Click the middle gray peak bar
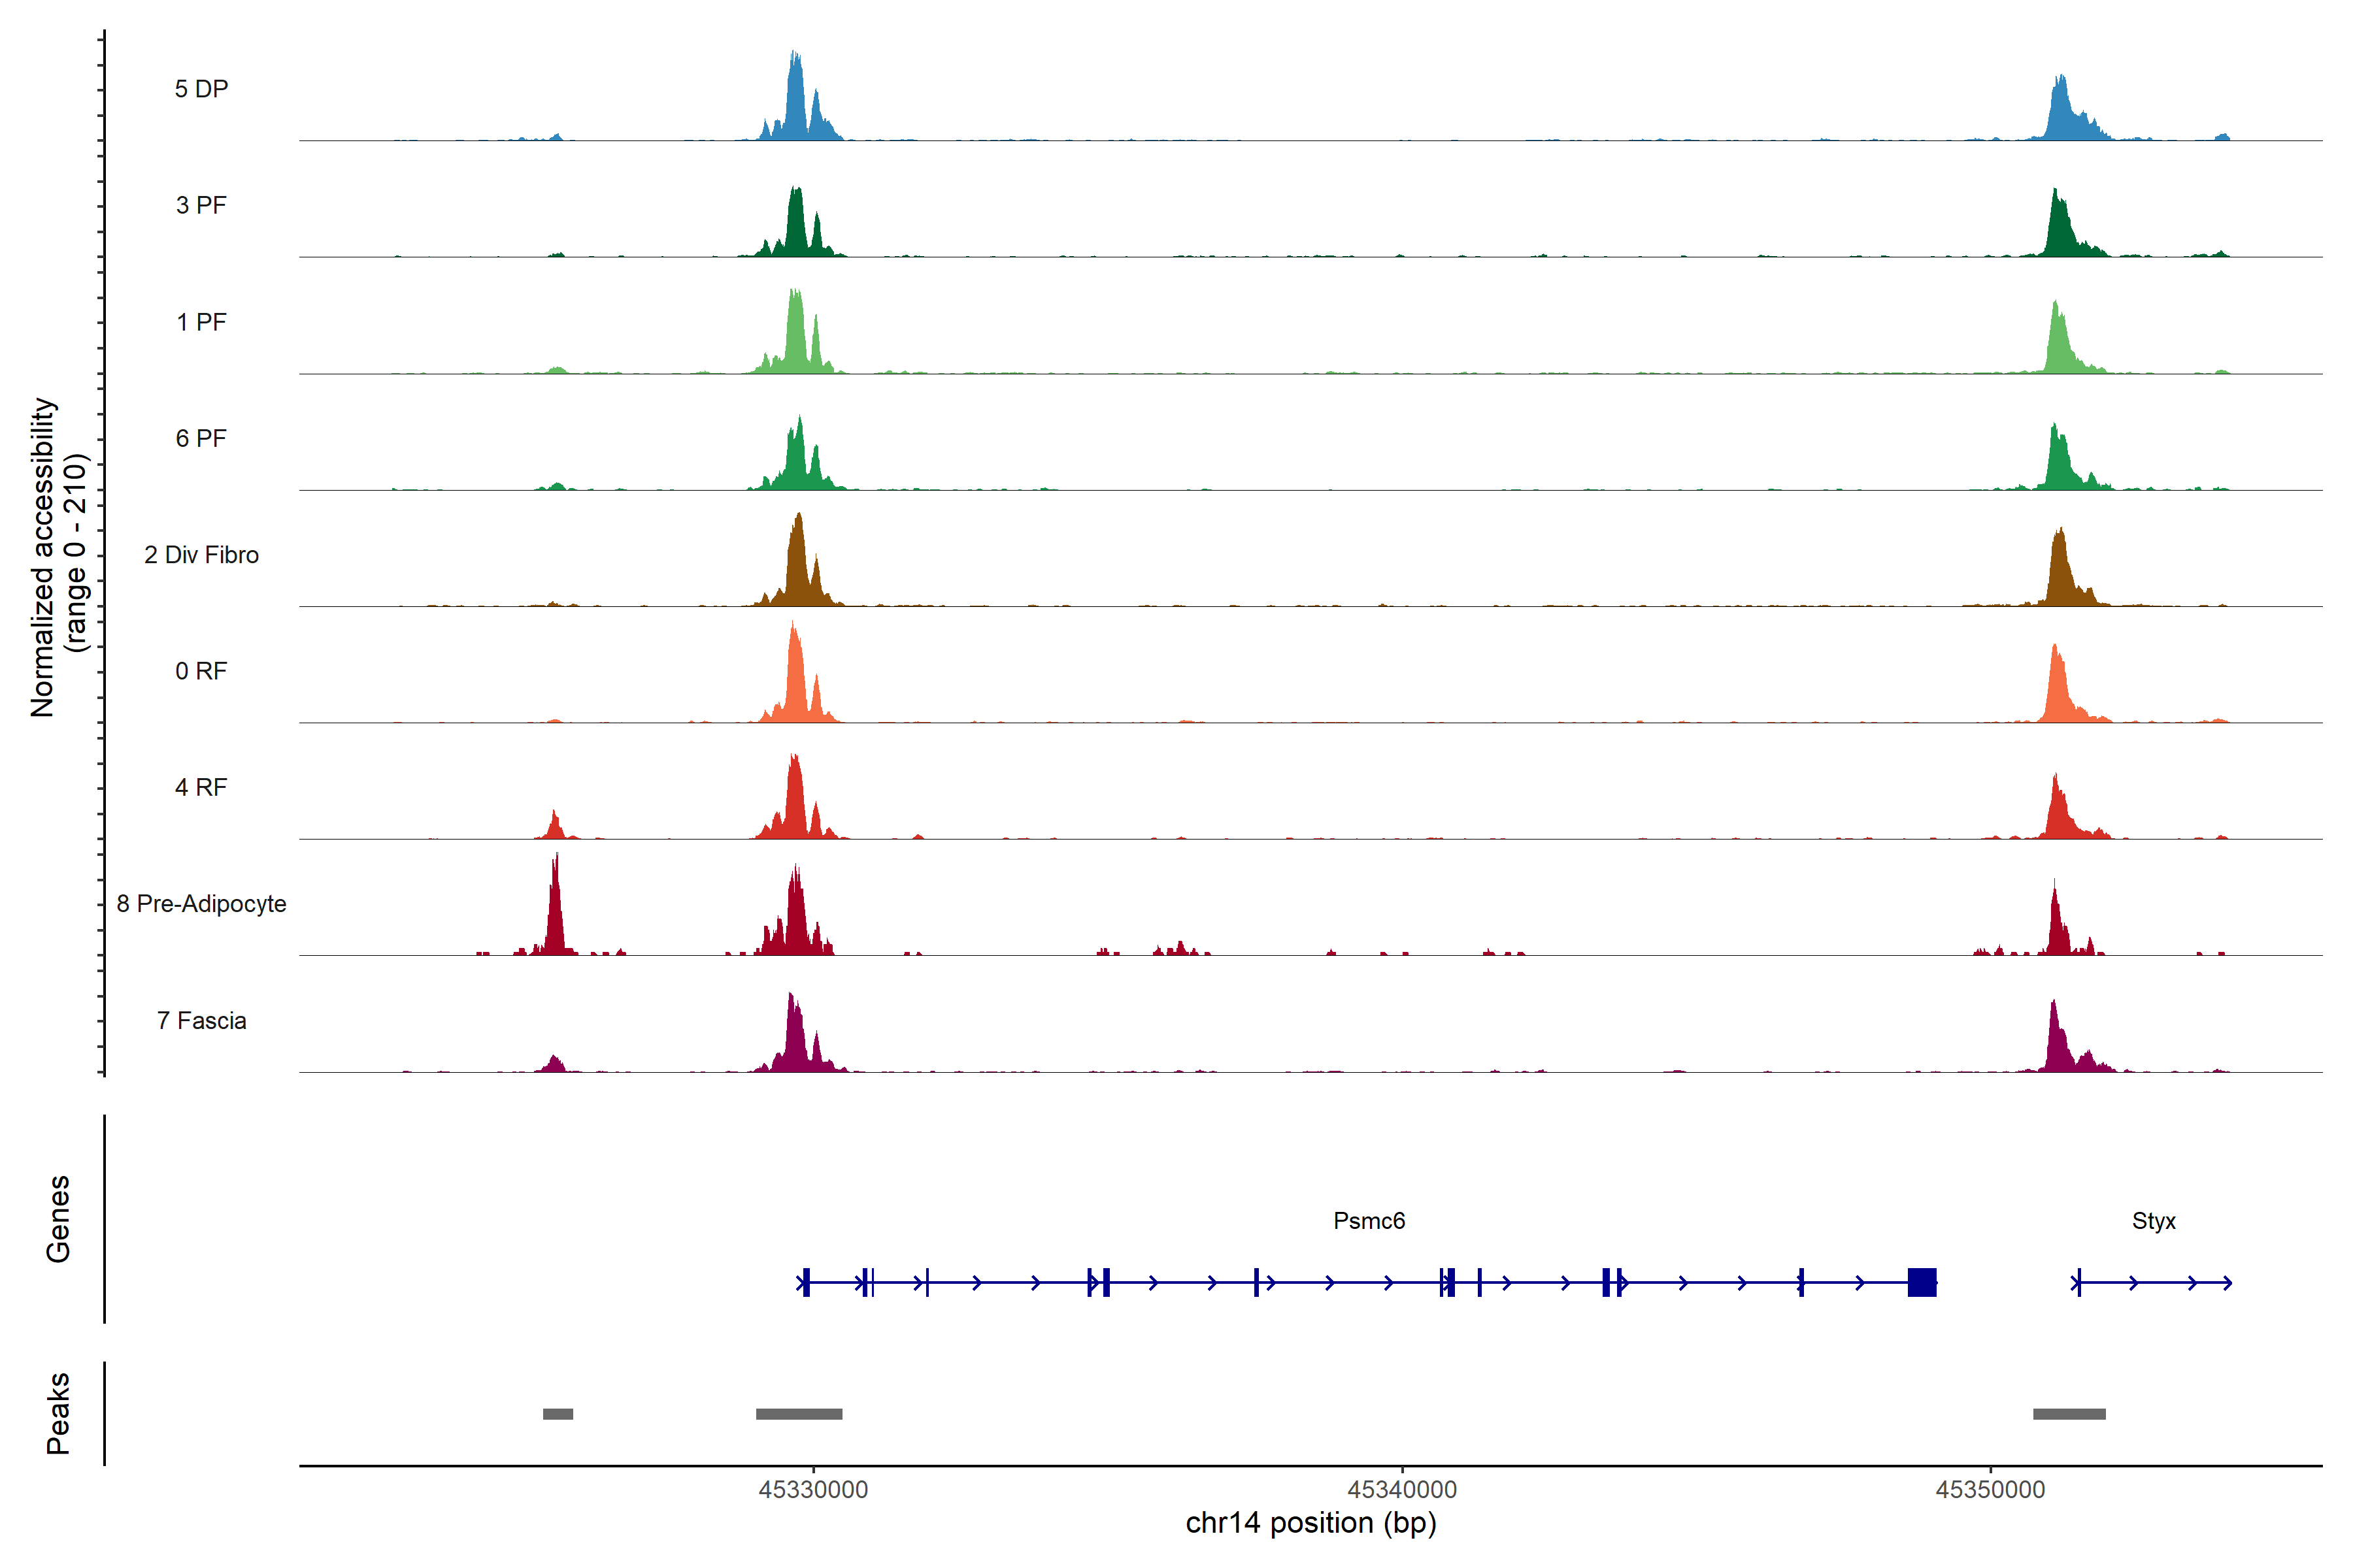The width and height of the screenshot is (2353, 1568). 798,1414
